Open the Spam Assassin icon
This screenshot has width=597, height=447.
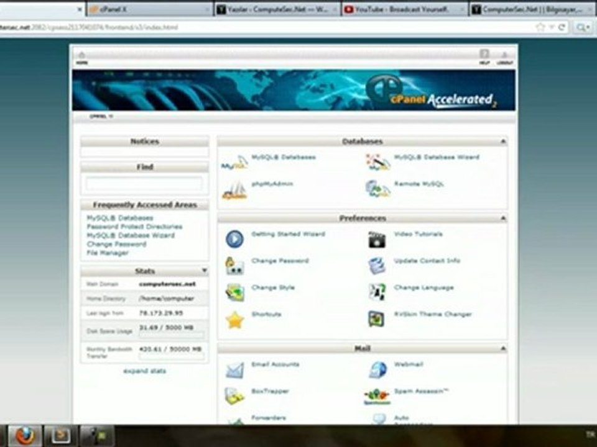tap(377, 397)
